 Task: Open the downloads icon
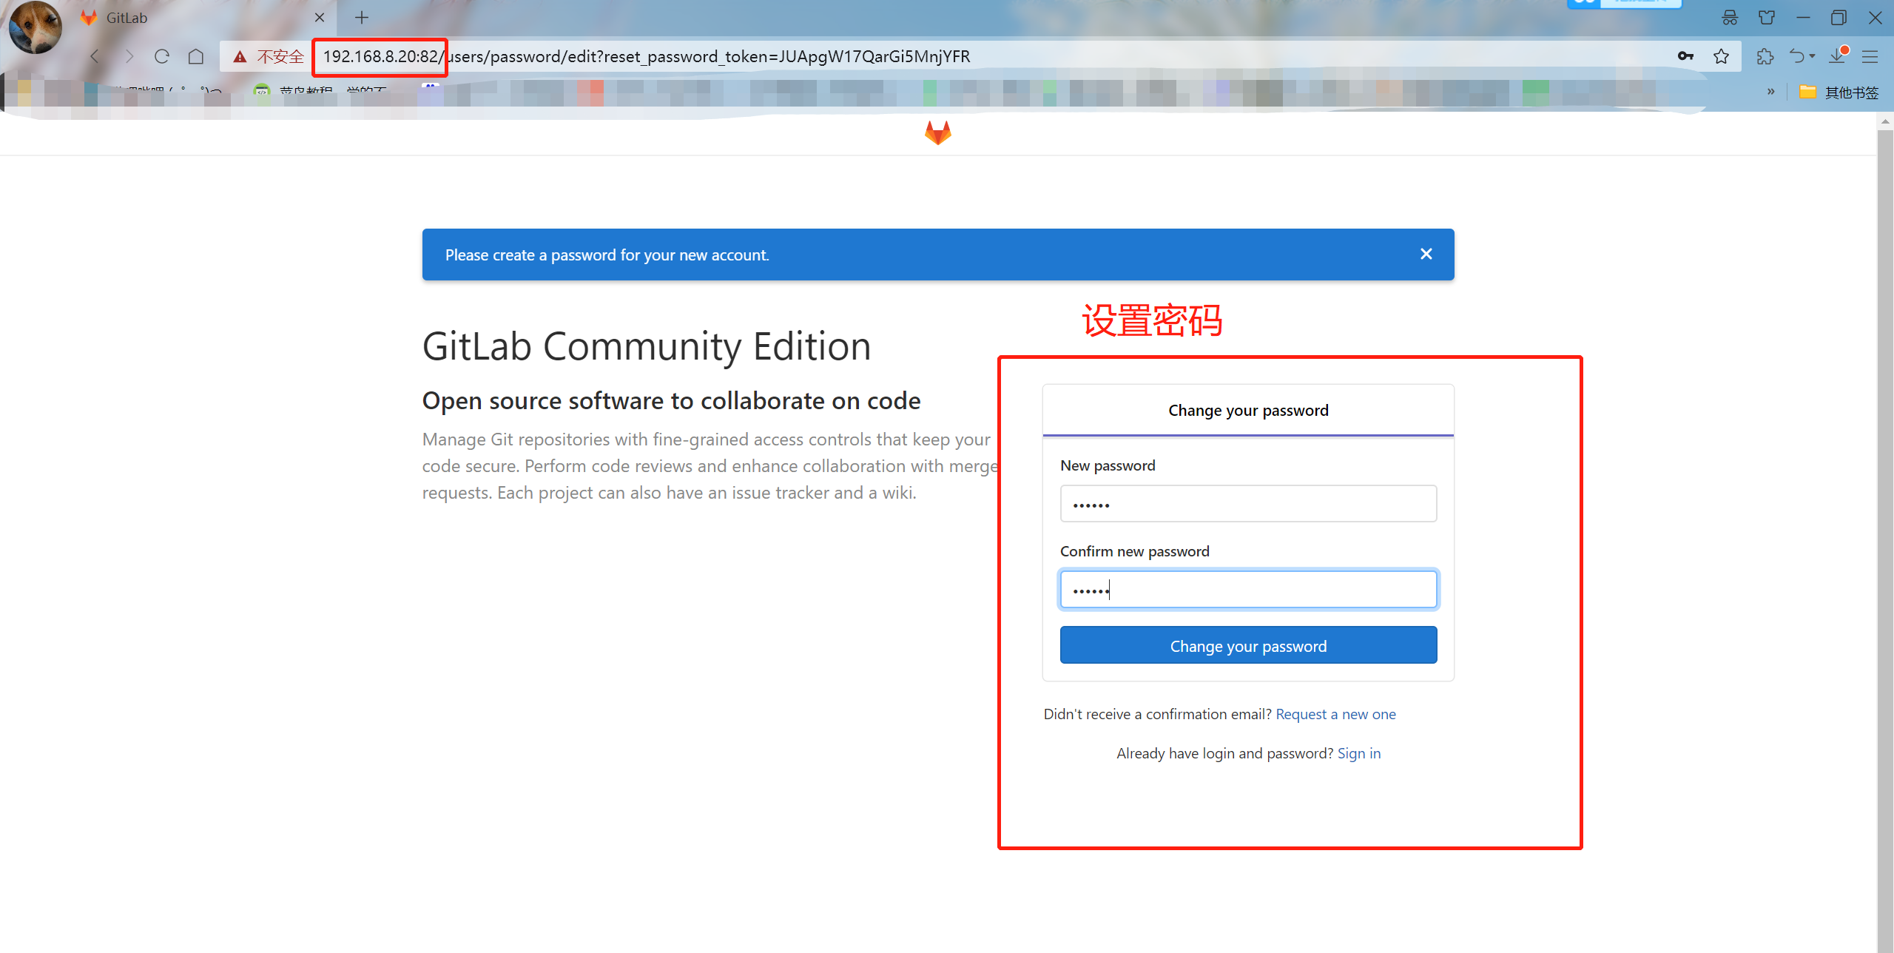(x=1838, y=56)
